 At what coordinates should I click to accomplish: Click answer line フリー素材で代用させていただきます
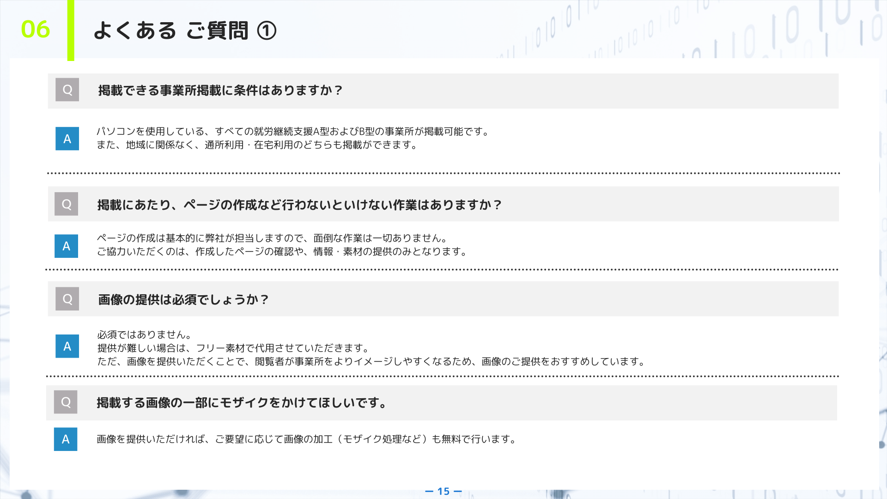pyautogui.click(x=234, y=348)
